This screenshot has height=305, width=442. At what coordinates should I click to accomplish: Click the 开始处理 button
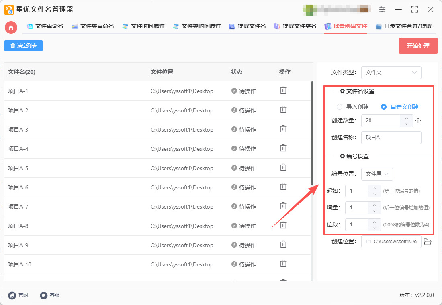pos(418,46)
